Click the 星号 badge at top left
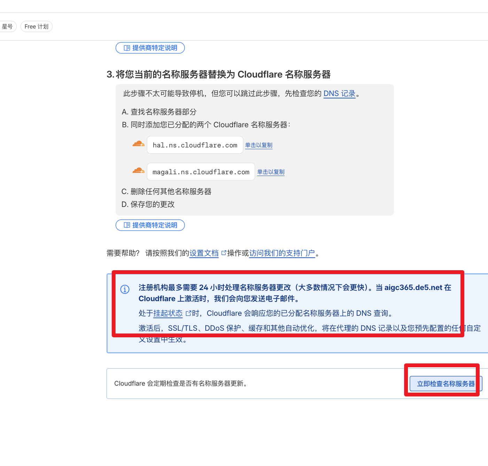This screenshot has height=466, width=488. pos(7,27)
